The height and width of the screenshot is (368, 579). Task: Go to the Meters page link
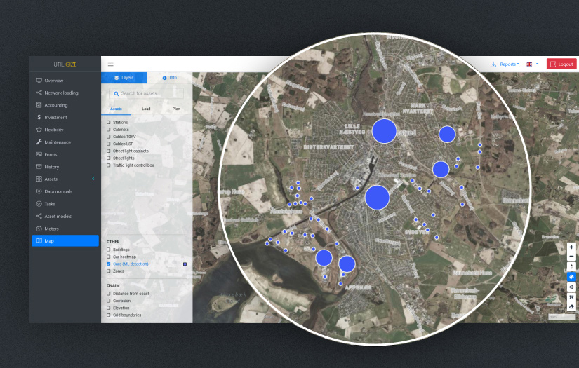pyautogui.click(x=51, y=229)
